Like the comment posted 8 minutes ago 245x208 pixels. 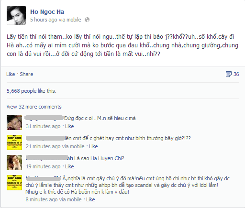point(90,199)
